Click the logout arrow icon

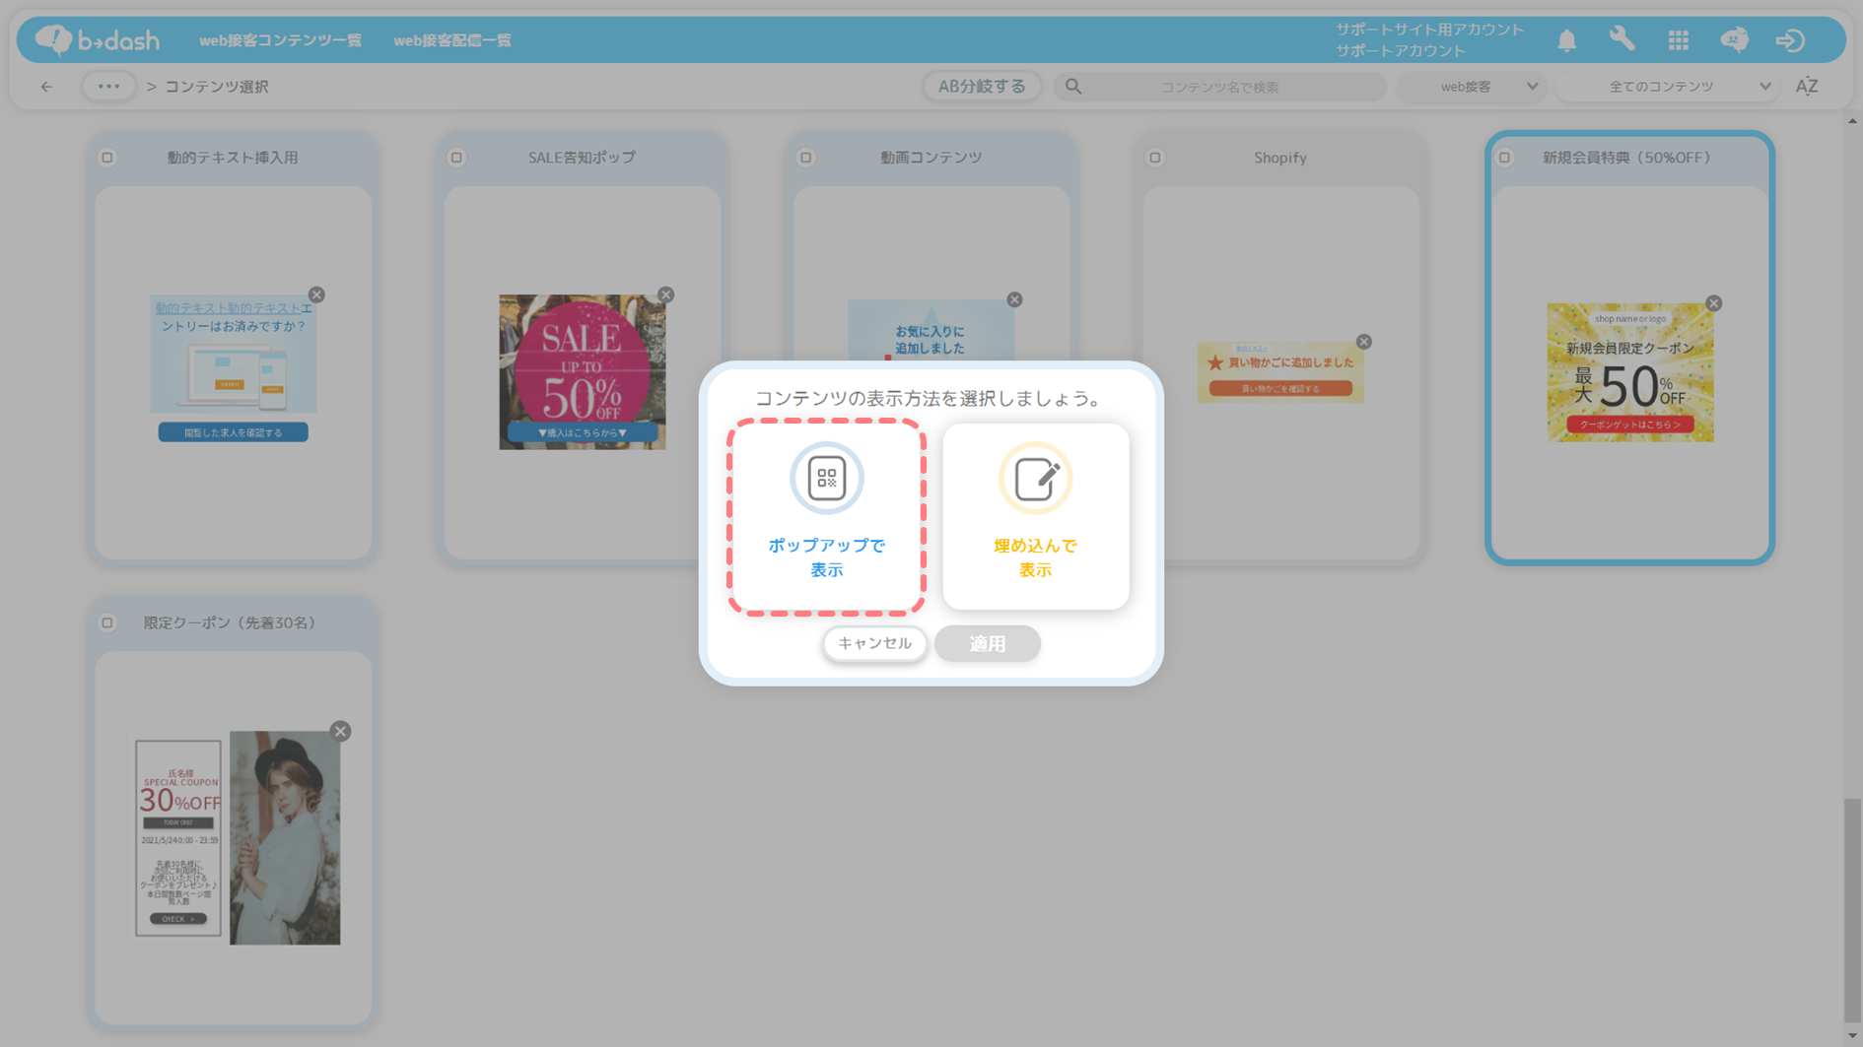click(1790, 40)
